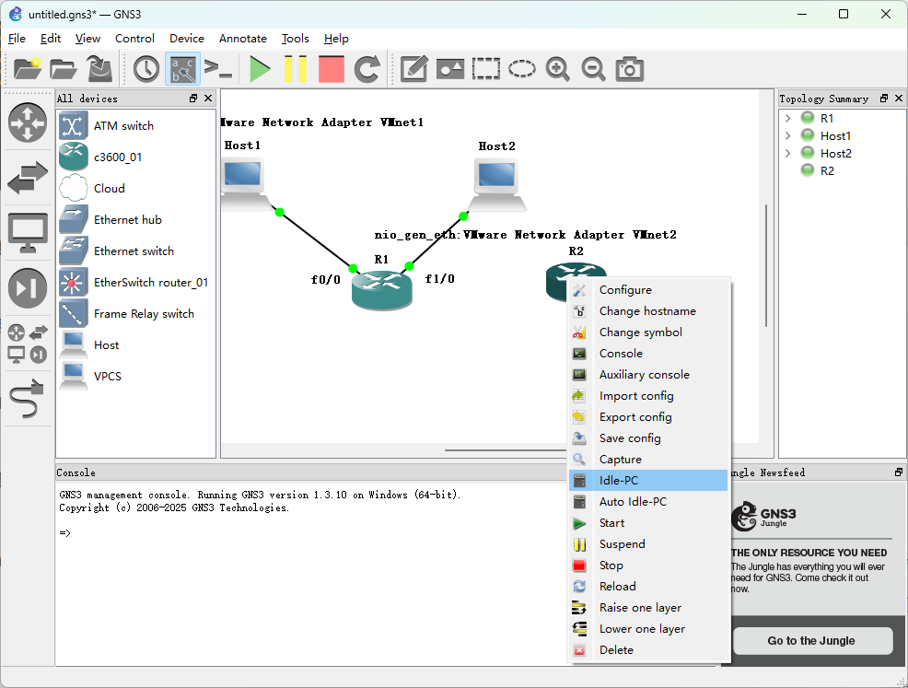Choose Capture in context menu
908x688 pixels.
[x=648, y=460]
